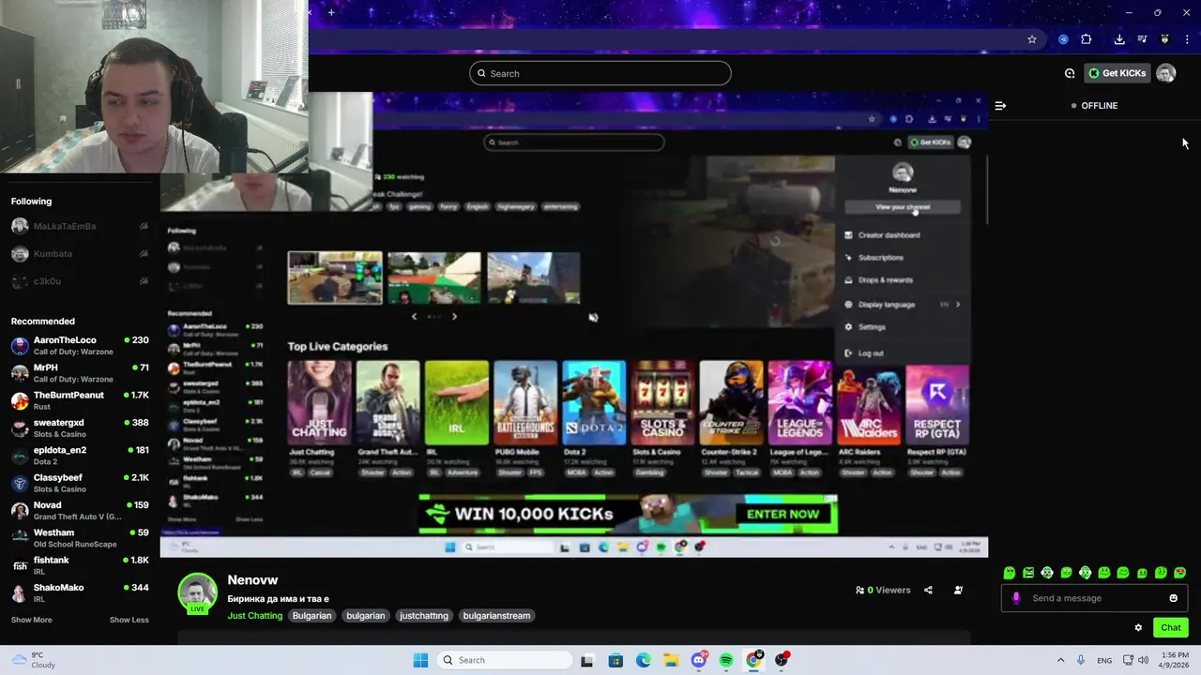Open ShakoMako recommended channel
The image size is (1201, 675).
80,592
